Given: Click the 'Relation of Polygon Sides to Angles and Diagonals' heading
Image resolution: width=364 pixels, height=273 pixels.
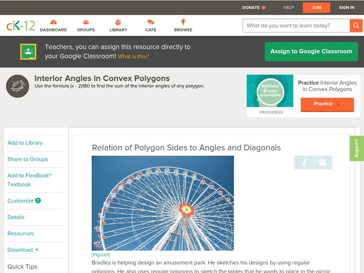Looking at the screenshot, I should 187,147.
